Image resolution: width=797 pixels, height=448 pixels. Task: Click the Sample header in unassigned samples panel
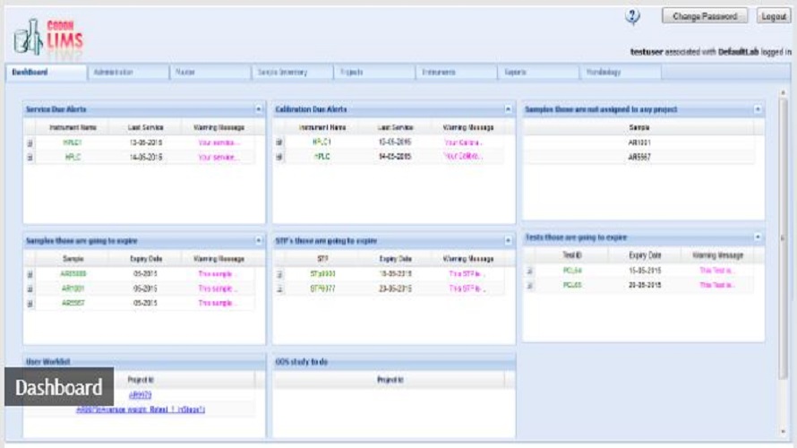tap(638, 127)
